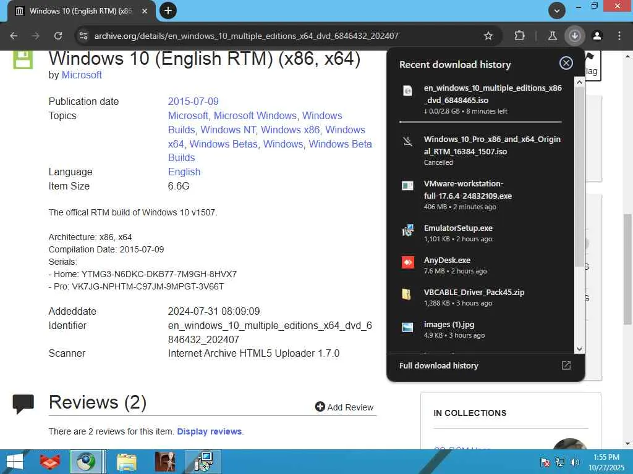The height and width of the screenshot is (474, 633).
Task: Open the VMware-workstation-full exe download
Action: [x=481, y=194]
